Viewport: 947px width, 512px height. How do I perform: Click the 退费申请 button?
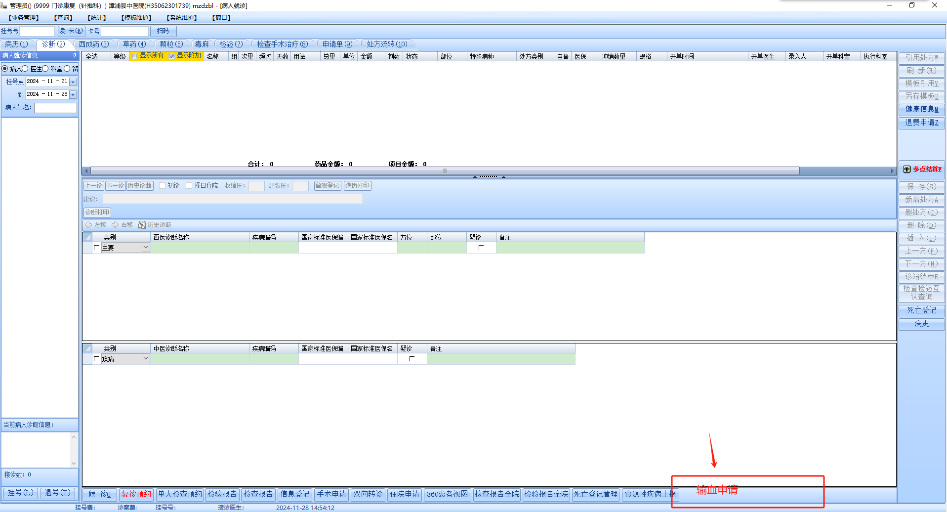[922, 123]
